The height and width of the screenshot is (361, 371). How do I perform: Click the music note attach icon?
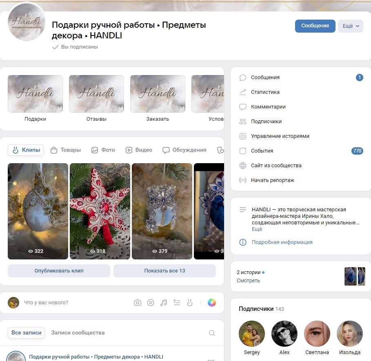[x=164, y=303]
